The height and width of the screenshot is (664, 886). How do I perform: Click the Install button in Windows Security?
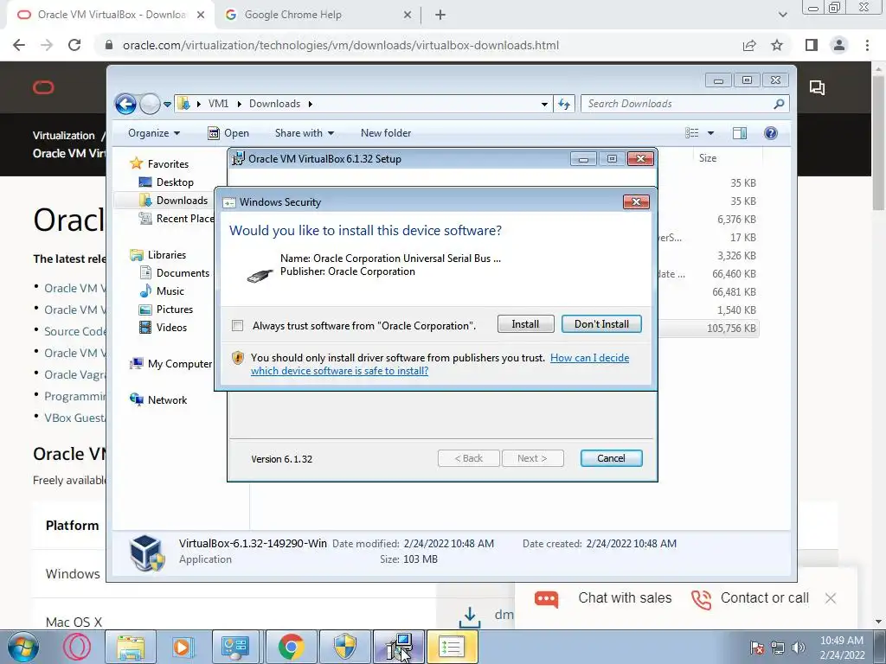click(x=525, y=324)
